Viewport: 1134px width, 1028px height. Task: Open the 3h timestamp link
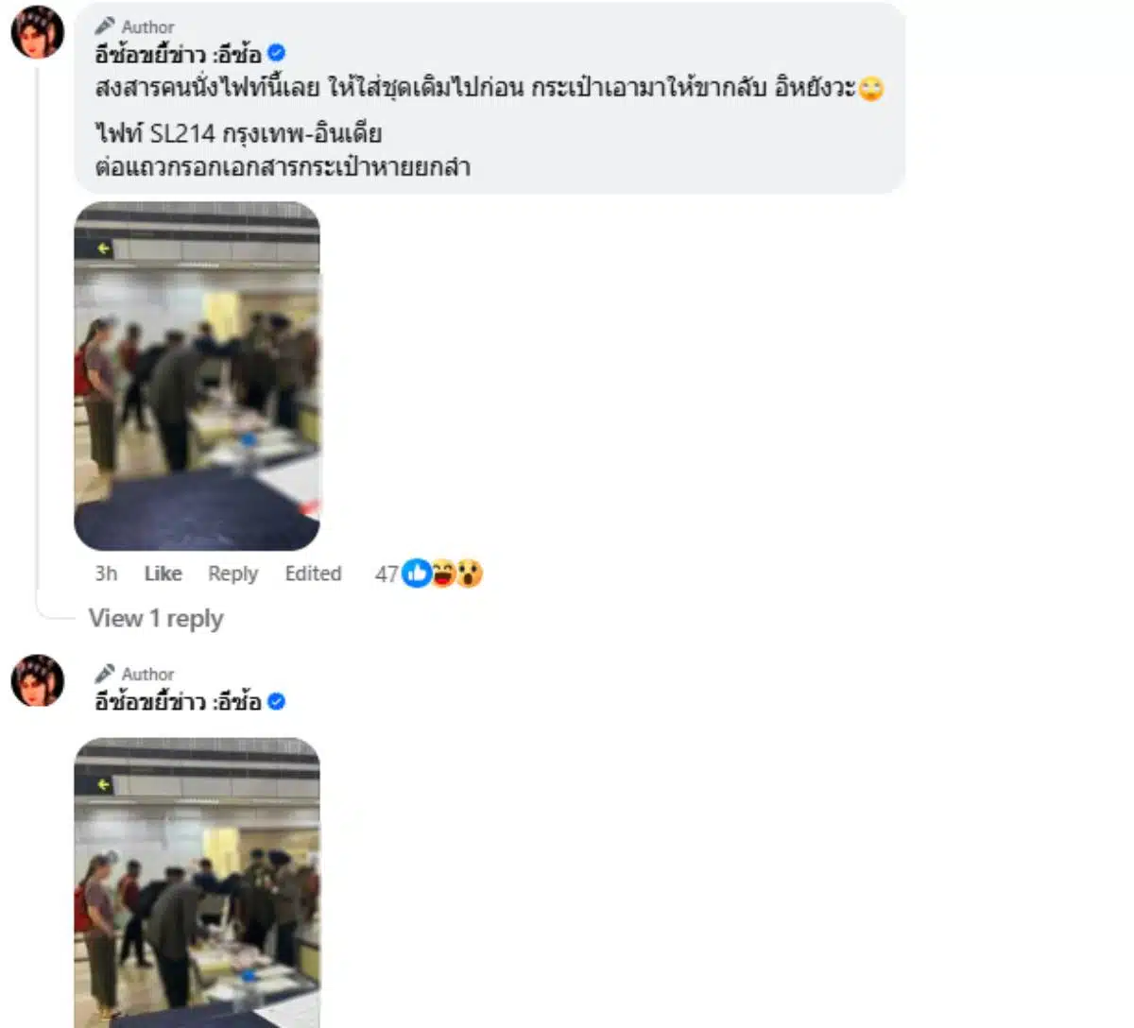(106, 574)
